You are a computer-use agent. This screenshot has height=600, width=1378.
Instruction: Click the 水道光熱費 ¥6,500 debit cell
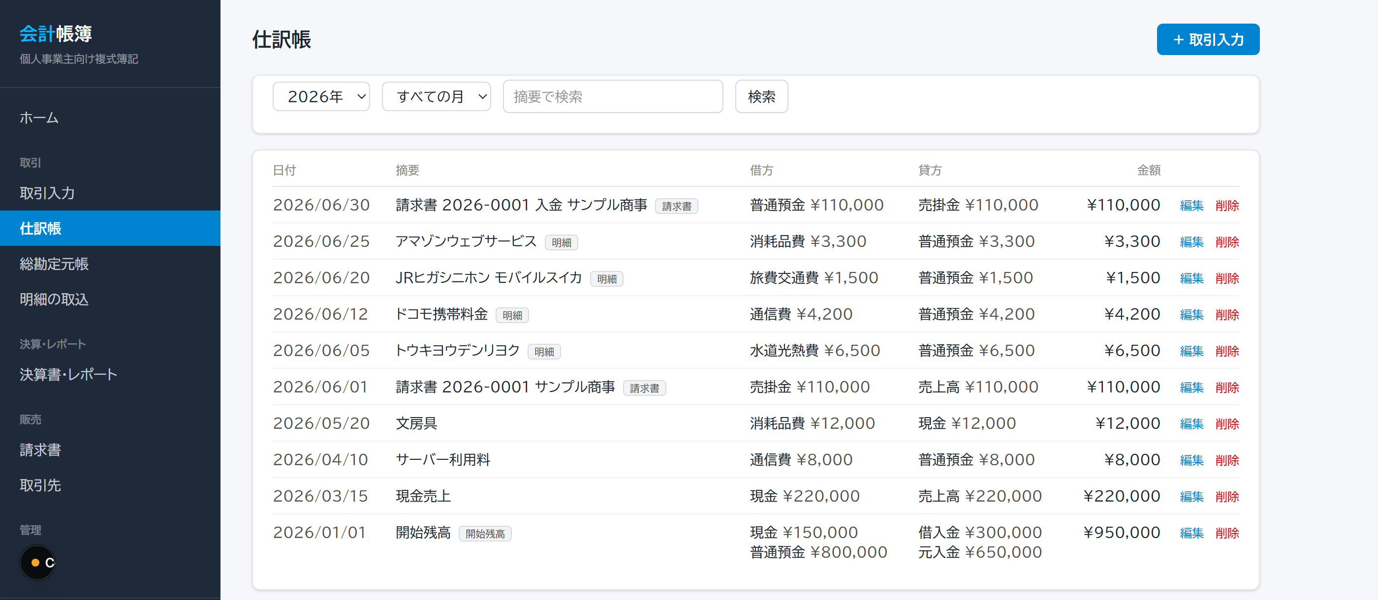pyautogui.click(x=814, y=350)
